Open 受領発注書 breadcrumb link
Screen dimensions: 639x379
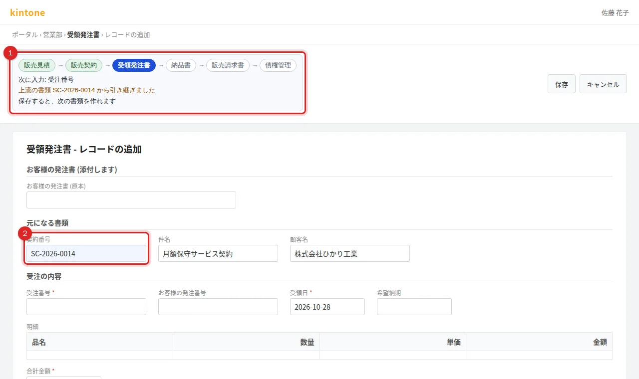[83, 35]
